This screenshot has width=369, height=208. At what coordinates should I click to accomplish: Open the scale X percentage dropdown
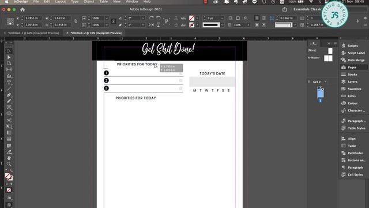click(107, 18)
